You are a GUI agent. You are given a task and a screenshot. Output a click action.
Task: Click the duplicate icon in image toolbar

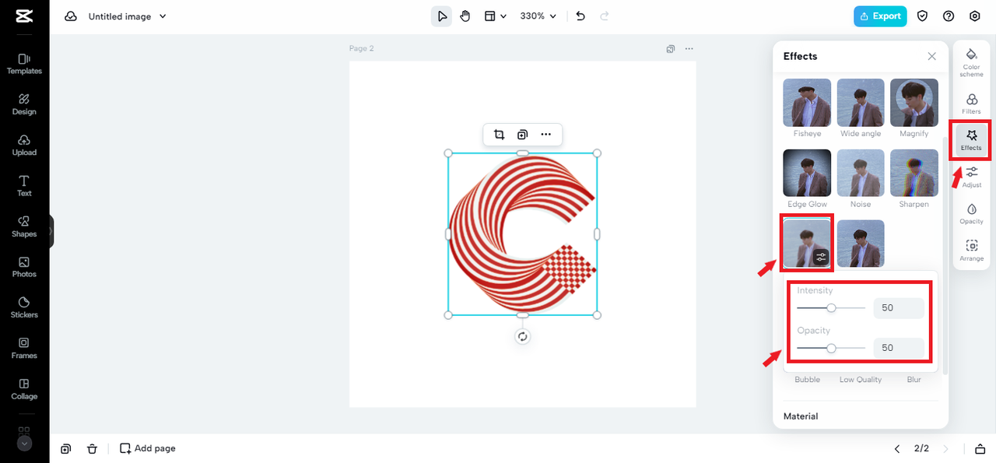pyautogui.click(x=523, y=135)
